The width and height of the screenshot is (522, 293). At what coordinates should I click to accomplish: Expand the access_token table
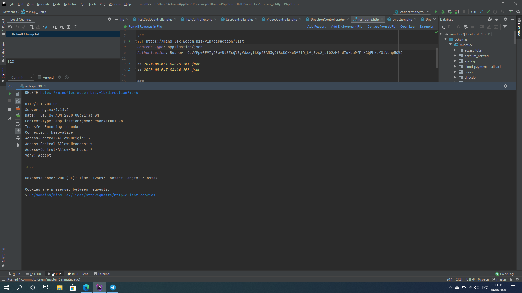click(x=455, y=50)
